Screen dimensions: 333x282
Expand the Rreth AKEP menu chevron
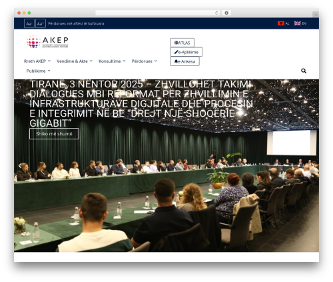tap(49, 61)
